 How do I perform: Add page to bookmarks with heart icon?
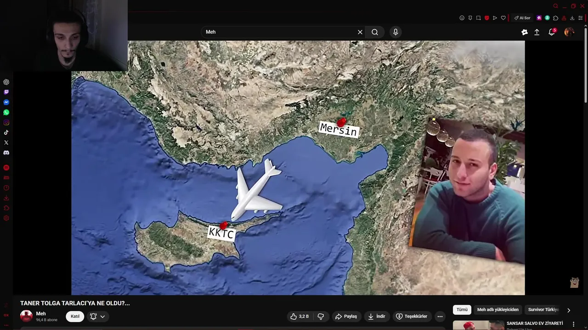[503, 18]
